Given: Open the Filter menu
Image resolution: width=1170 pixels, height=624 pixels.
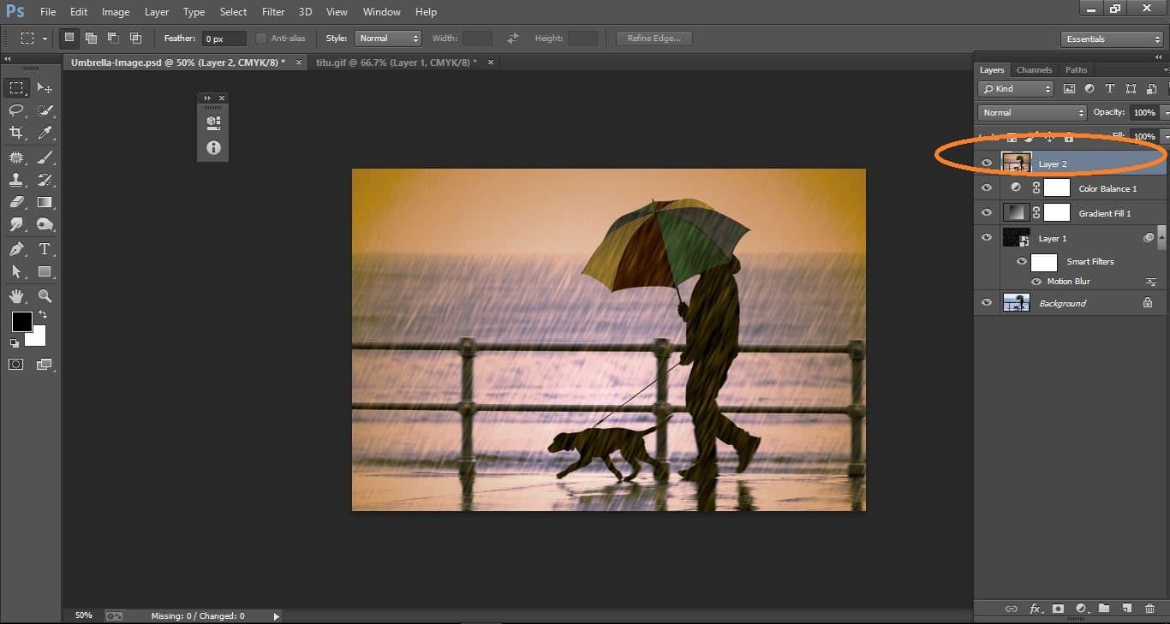Looking at the screenshot, I should pyautogui.click(x=272, y=11).
